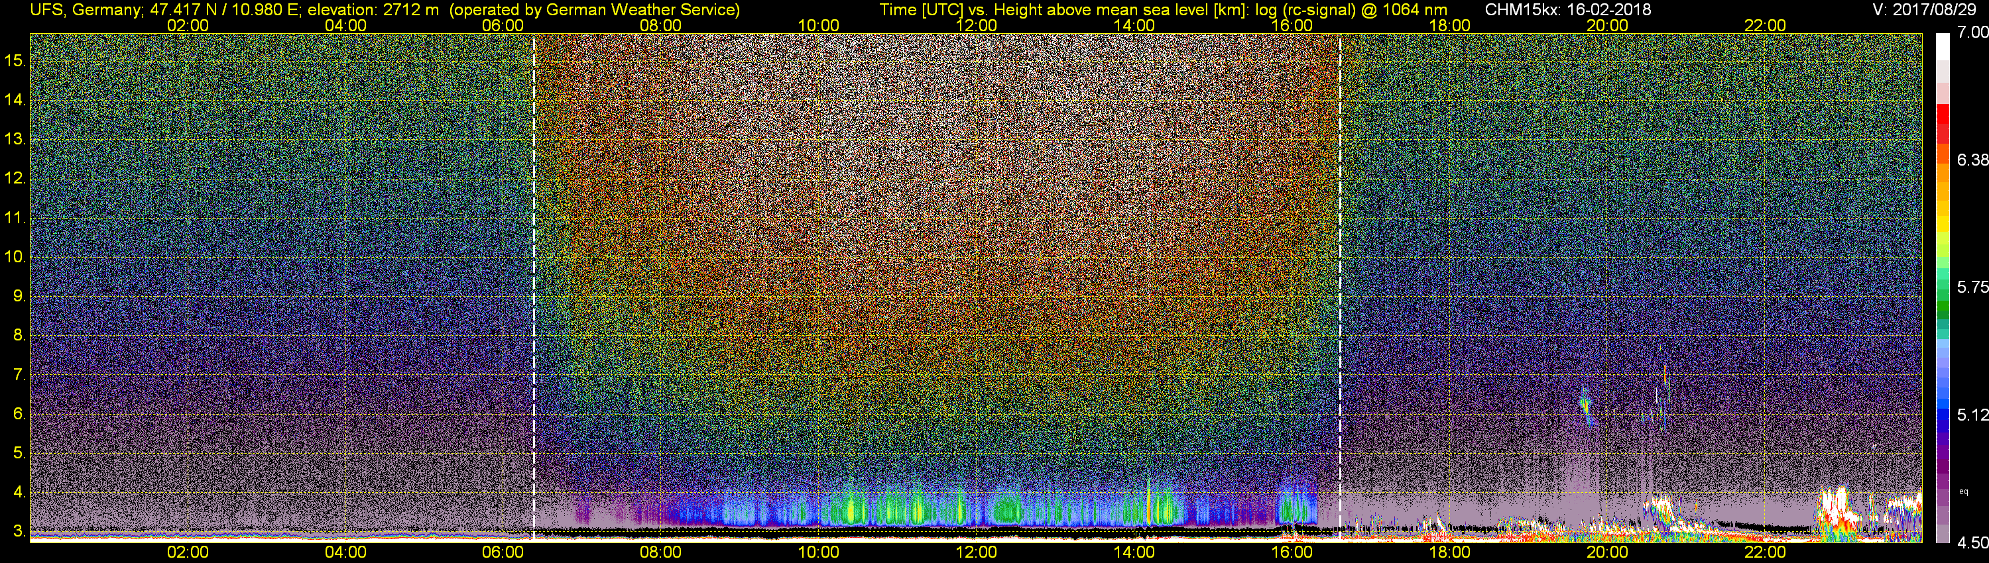1989x563 pixels.
Task: Click the '7.' height axis label
Action: point(19,375)
